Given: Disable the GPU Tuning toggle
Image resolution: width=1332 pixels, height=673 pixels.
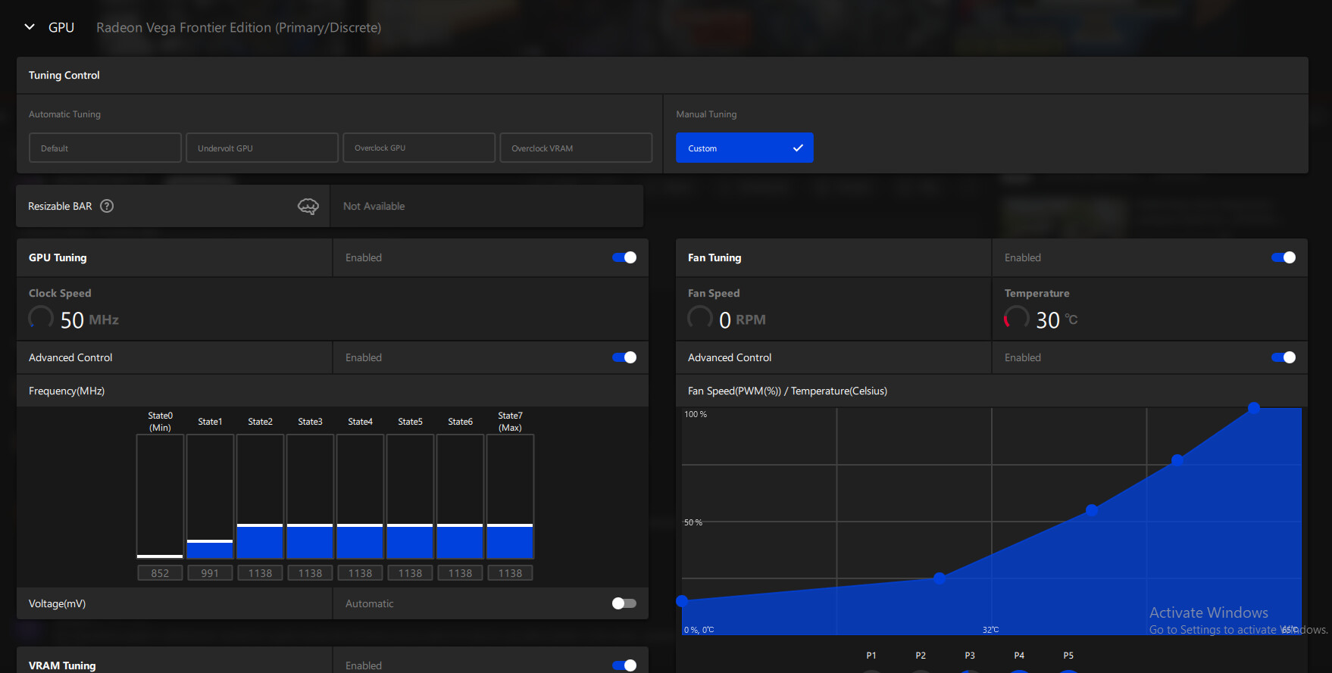Looking at the screenshot, I should click(x=624, y=257).
